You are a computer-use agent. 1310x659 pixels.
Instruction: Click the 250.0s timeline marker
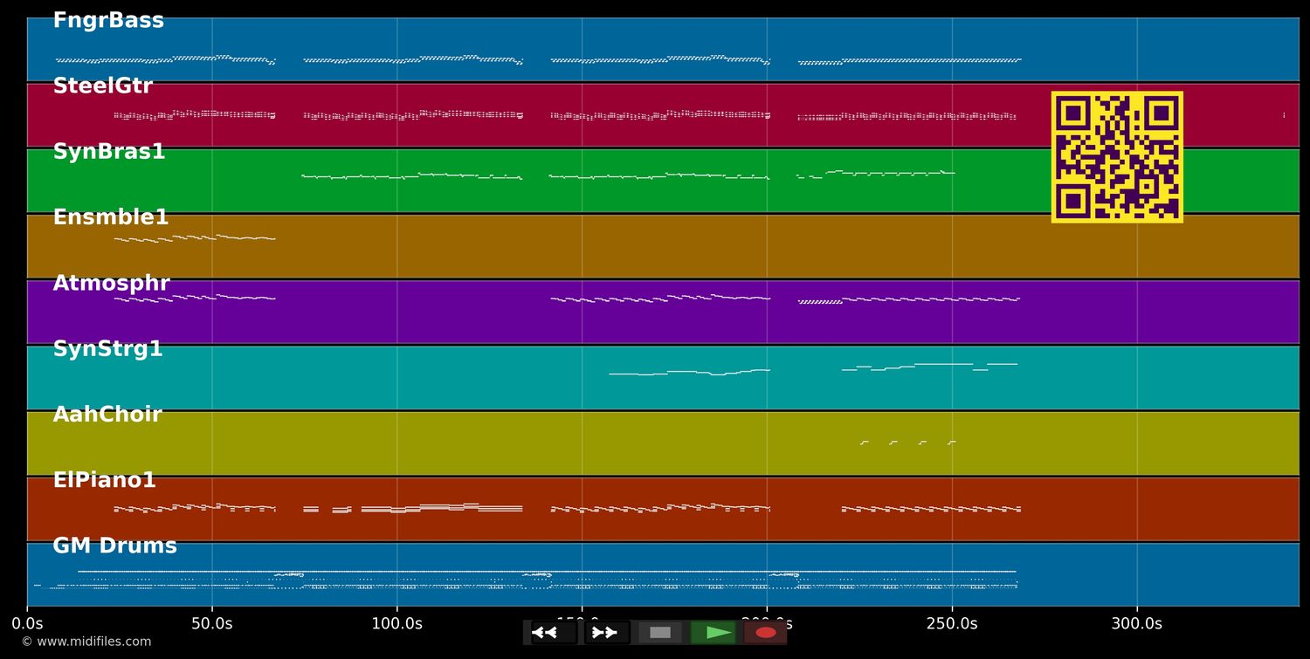click(x=952, y=624)
